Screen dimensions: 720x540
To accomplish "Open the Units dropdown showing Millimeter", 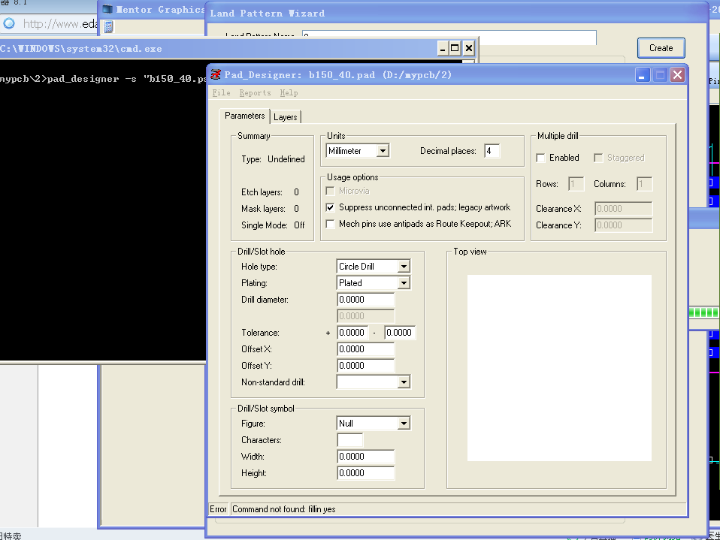I will point(382,151).
